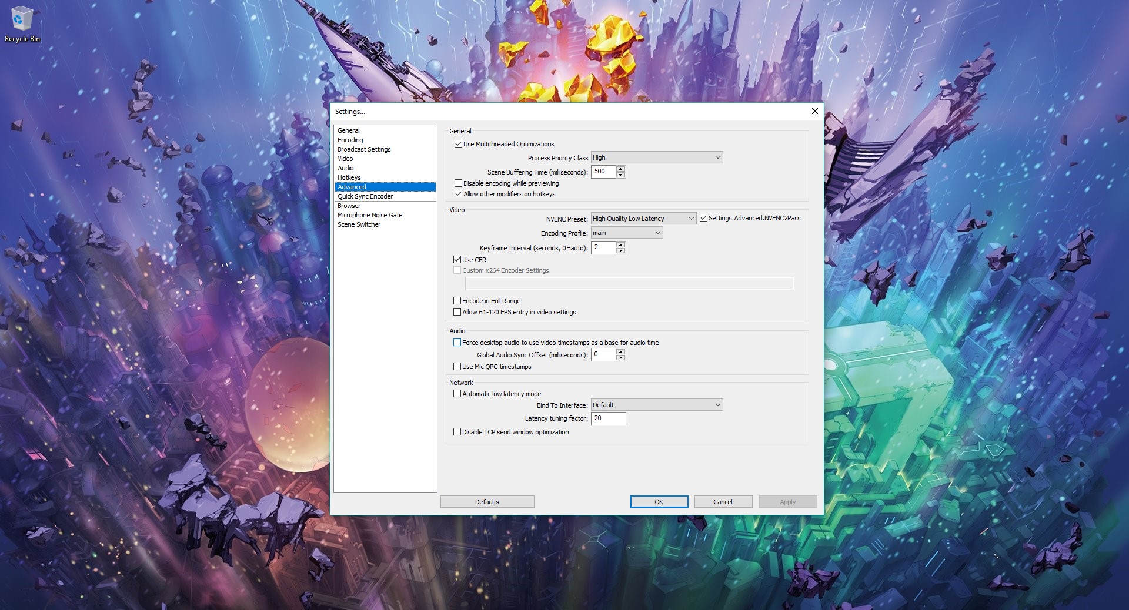Confirm settings with the OK button

pyautogui.click(x=659, y=502)
